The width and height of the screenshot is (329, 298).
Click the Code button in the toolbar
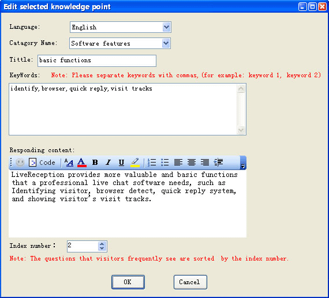tap(42, 163)
